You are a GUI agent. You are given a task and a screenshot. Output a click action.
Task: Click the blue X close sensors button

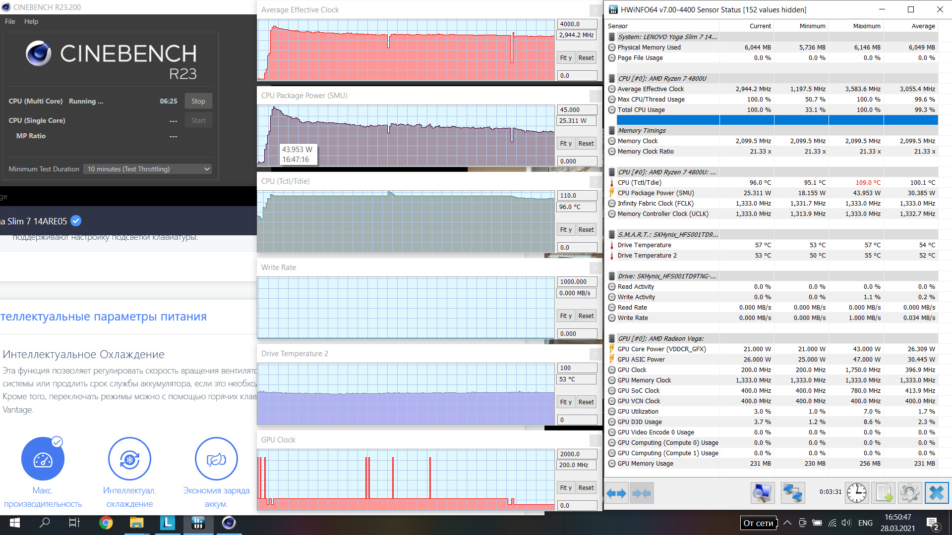tap(936, 493)
